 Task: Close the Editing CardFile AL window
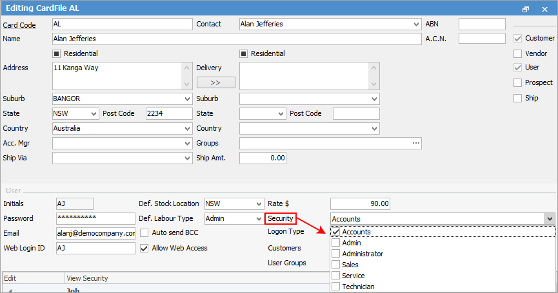545,9
